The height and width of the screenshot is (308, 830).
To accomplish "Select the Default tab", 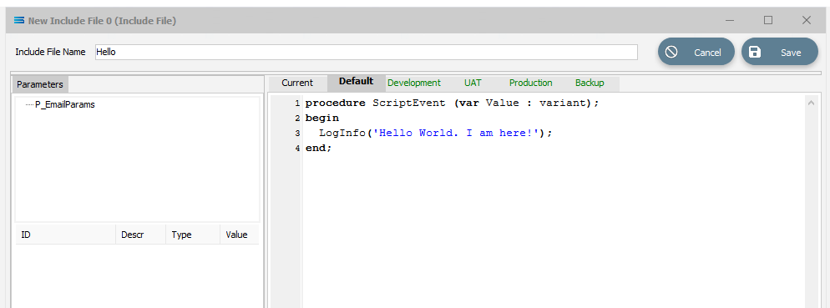I will (357, 82).
